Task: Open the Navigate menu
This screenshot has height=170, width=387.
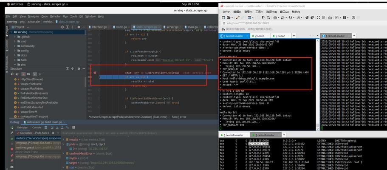Action: pyautogui.click(x=33, y=16)
